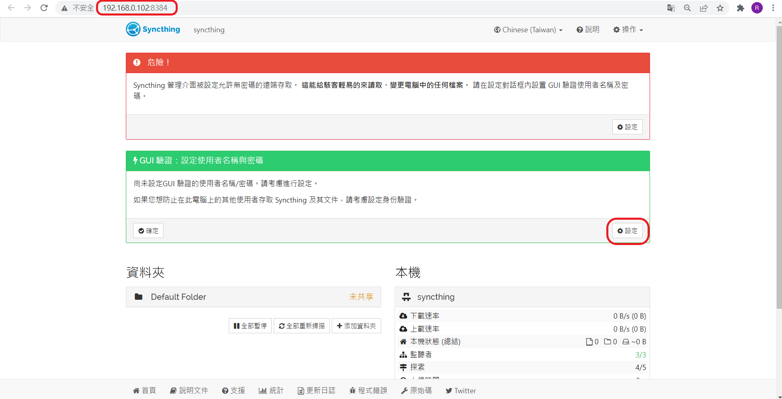This screenshot has height=399, width=782.
Task: Click the signpost icon beside 探索
Action: point(403,367)
